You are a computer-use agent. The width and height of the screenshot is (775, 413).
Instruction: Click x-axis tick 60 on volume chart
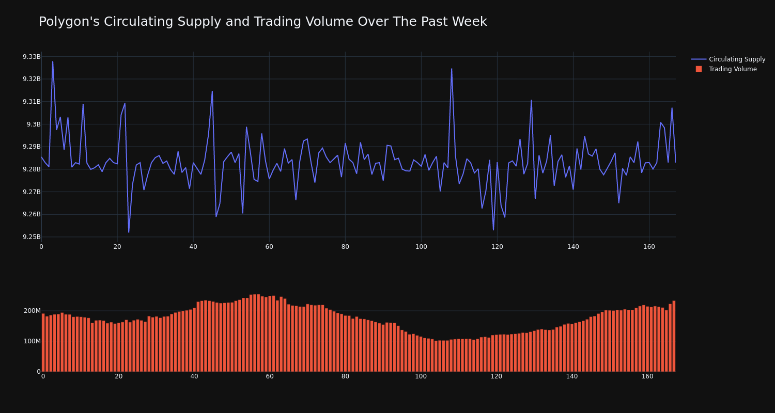point(270,376)
